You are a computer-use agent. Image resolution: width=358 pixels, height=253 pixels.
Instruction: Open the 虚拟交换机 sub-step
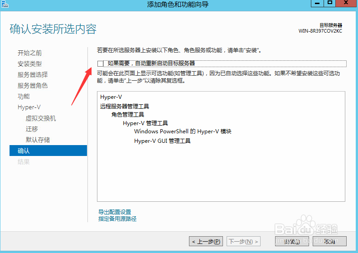point(41,118)
